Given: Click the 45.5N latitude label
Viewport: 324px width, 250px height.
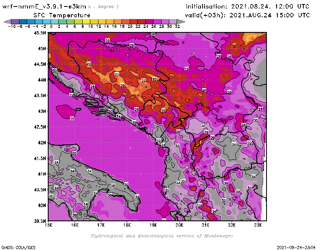Looking at the screenshot, I should 40,33.
